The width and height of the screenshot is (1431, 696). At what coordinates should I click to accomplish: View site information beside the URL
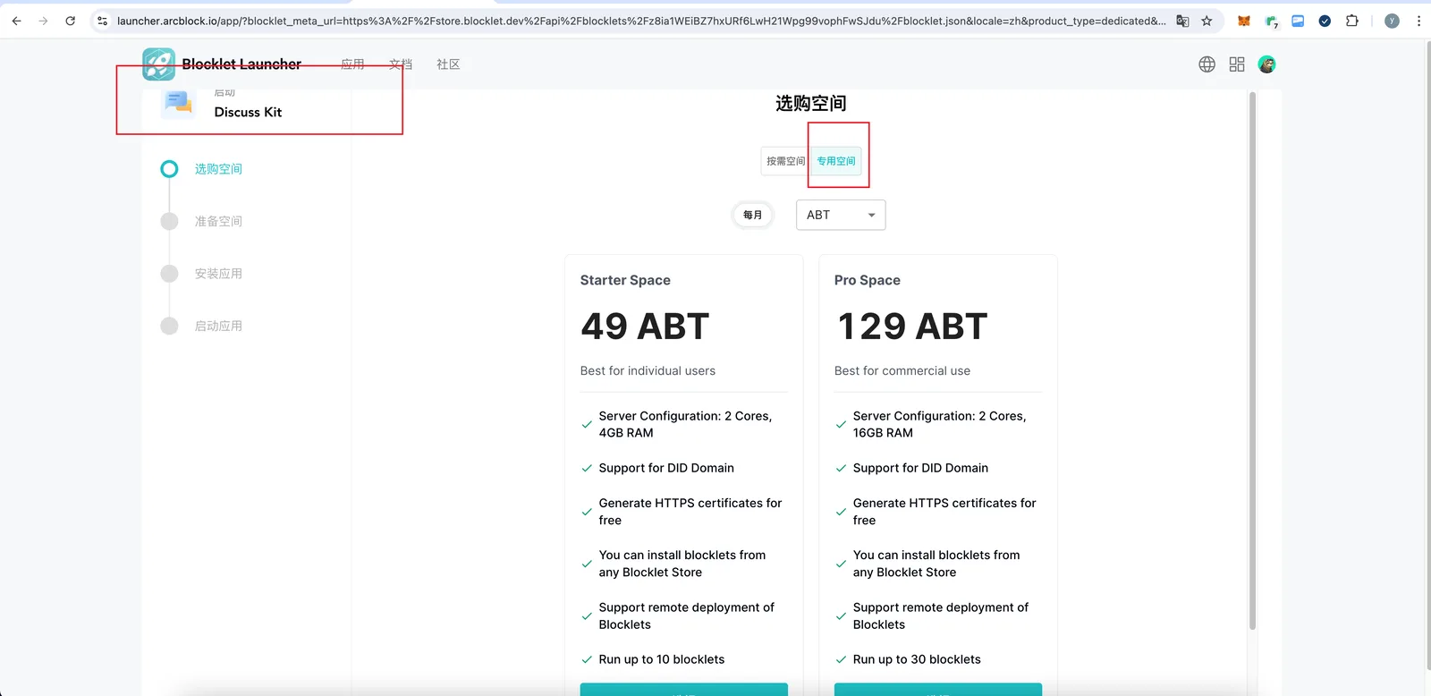pos(103,21)
